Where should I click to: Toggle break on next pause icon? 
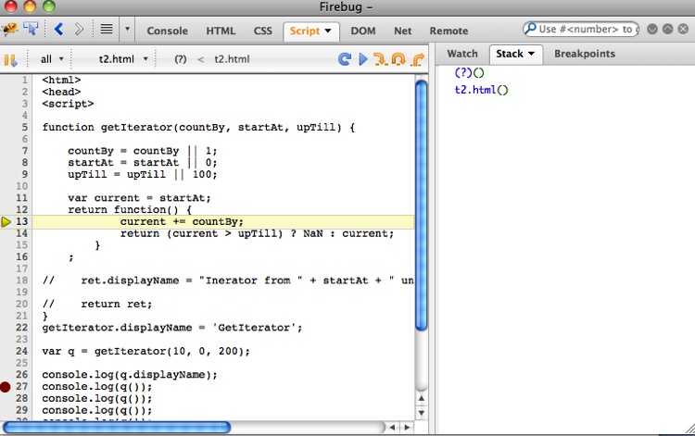coord(10,60)
